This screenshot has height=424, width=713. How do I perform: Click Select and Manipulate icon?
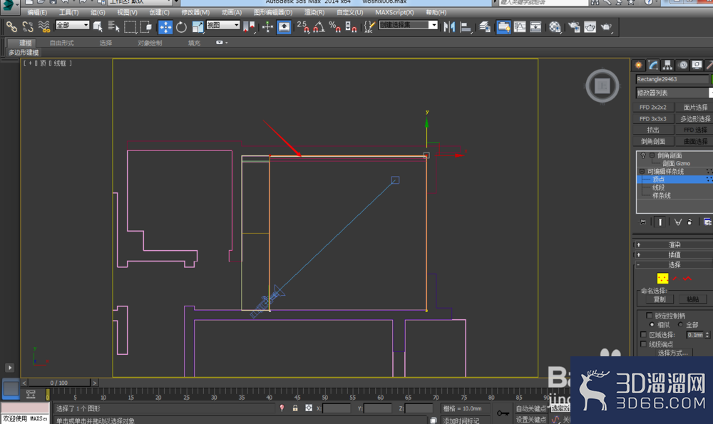click(x=267, y=27)
